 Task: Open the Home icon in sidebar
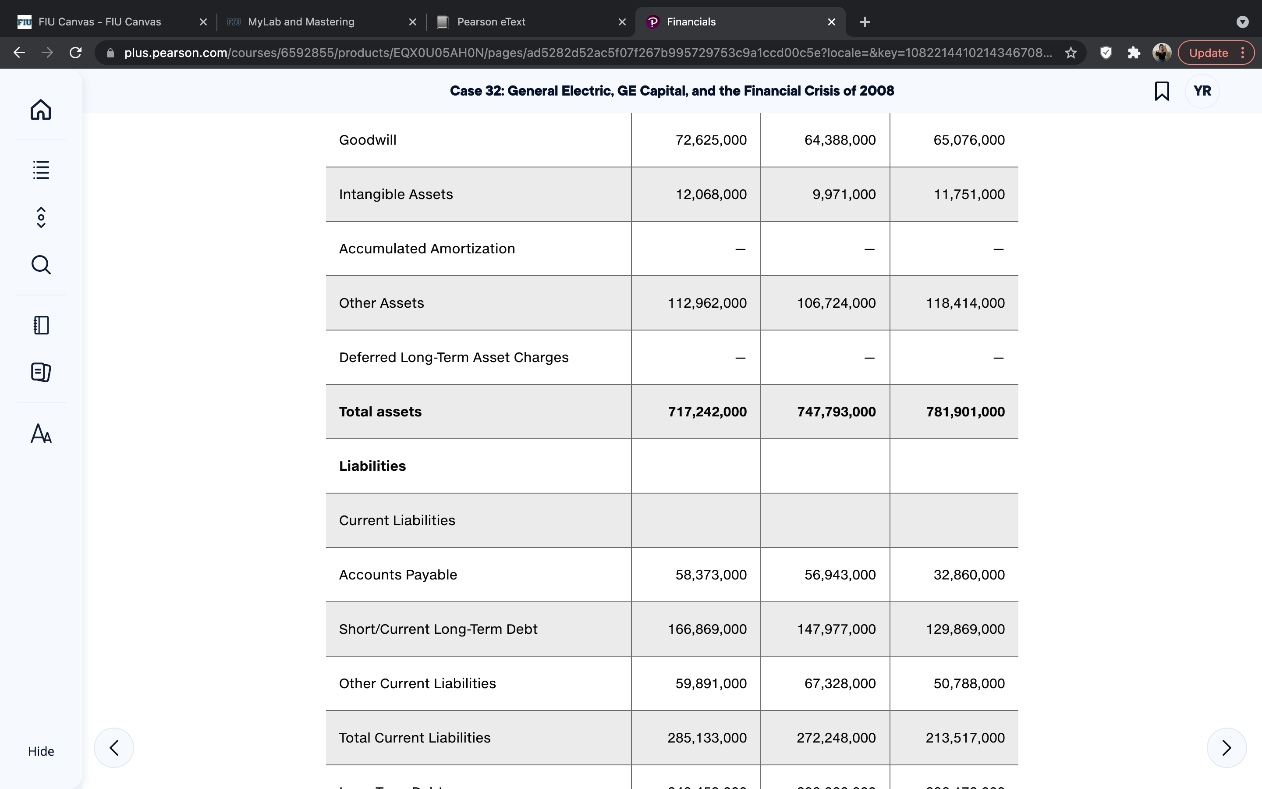click(41, 110)
